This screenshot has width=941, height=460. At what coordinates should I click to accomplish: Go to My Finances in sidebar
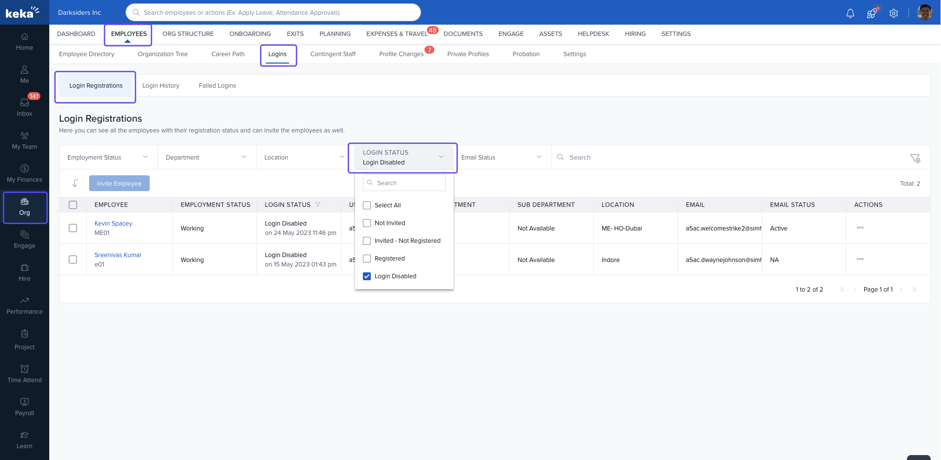[25, 173]
